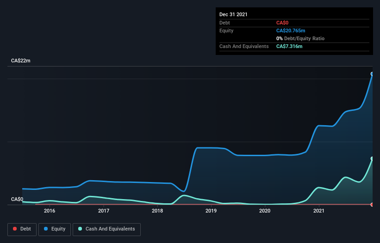Click the blue Equity legend dot

(46, 229)
